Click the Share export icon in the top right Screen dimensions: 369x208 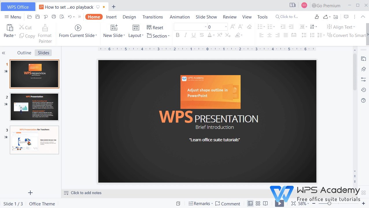[x=325, y=17]
